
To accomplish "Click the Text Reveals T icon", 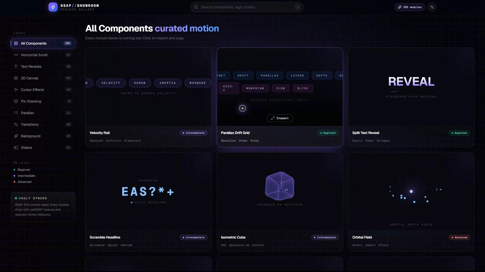I will coord(16,66).
